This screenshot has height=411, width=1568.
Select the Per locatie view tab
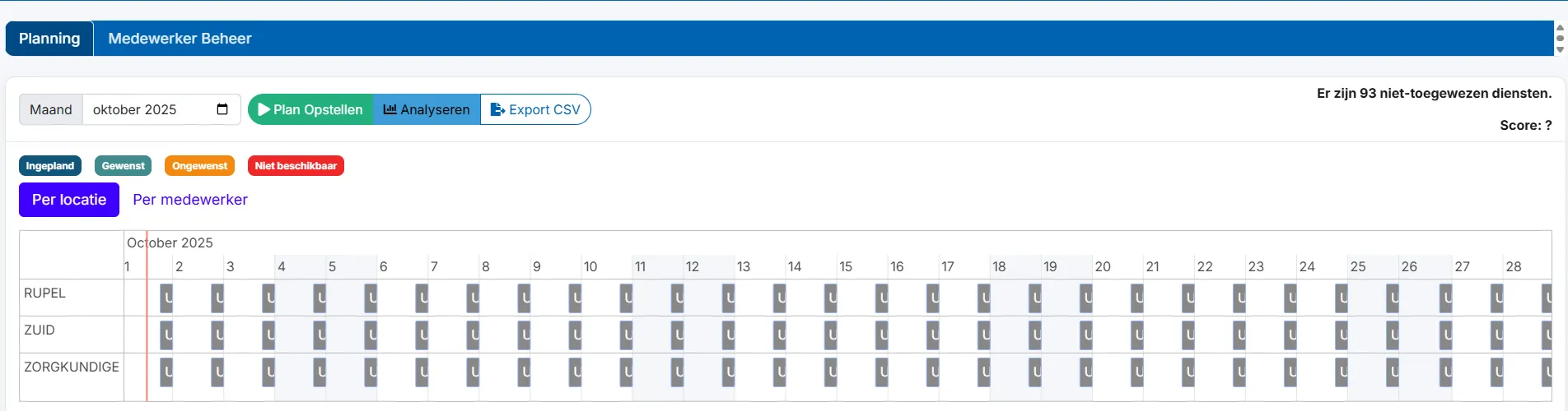[69, 200]
